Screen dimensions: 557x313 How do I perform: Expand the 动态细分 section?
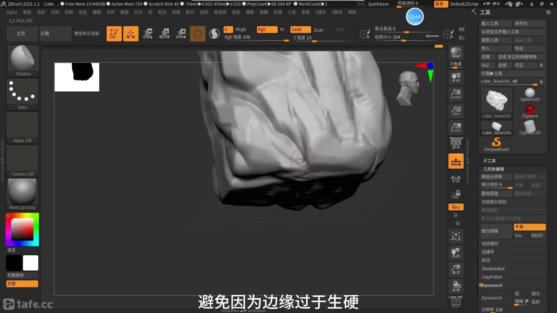(490, 243)
